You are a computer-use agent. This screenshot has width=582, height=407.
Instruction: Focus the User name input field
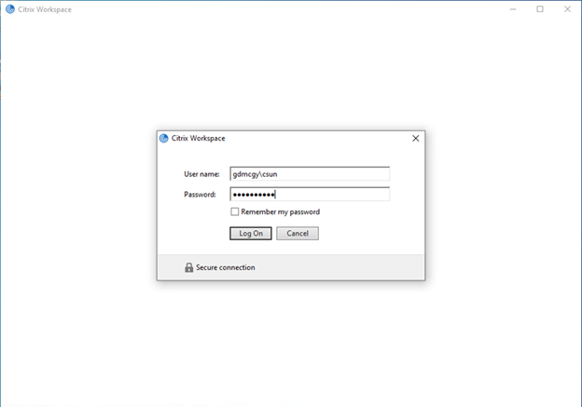[x=310, y=174]
